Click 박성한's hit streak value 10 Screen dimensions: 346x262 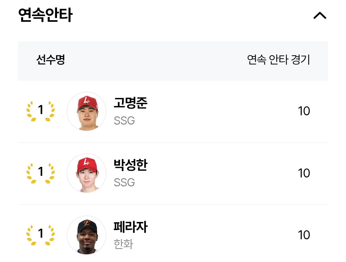304,173
